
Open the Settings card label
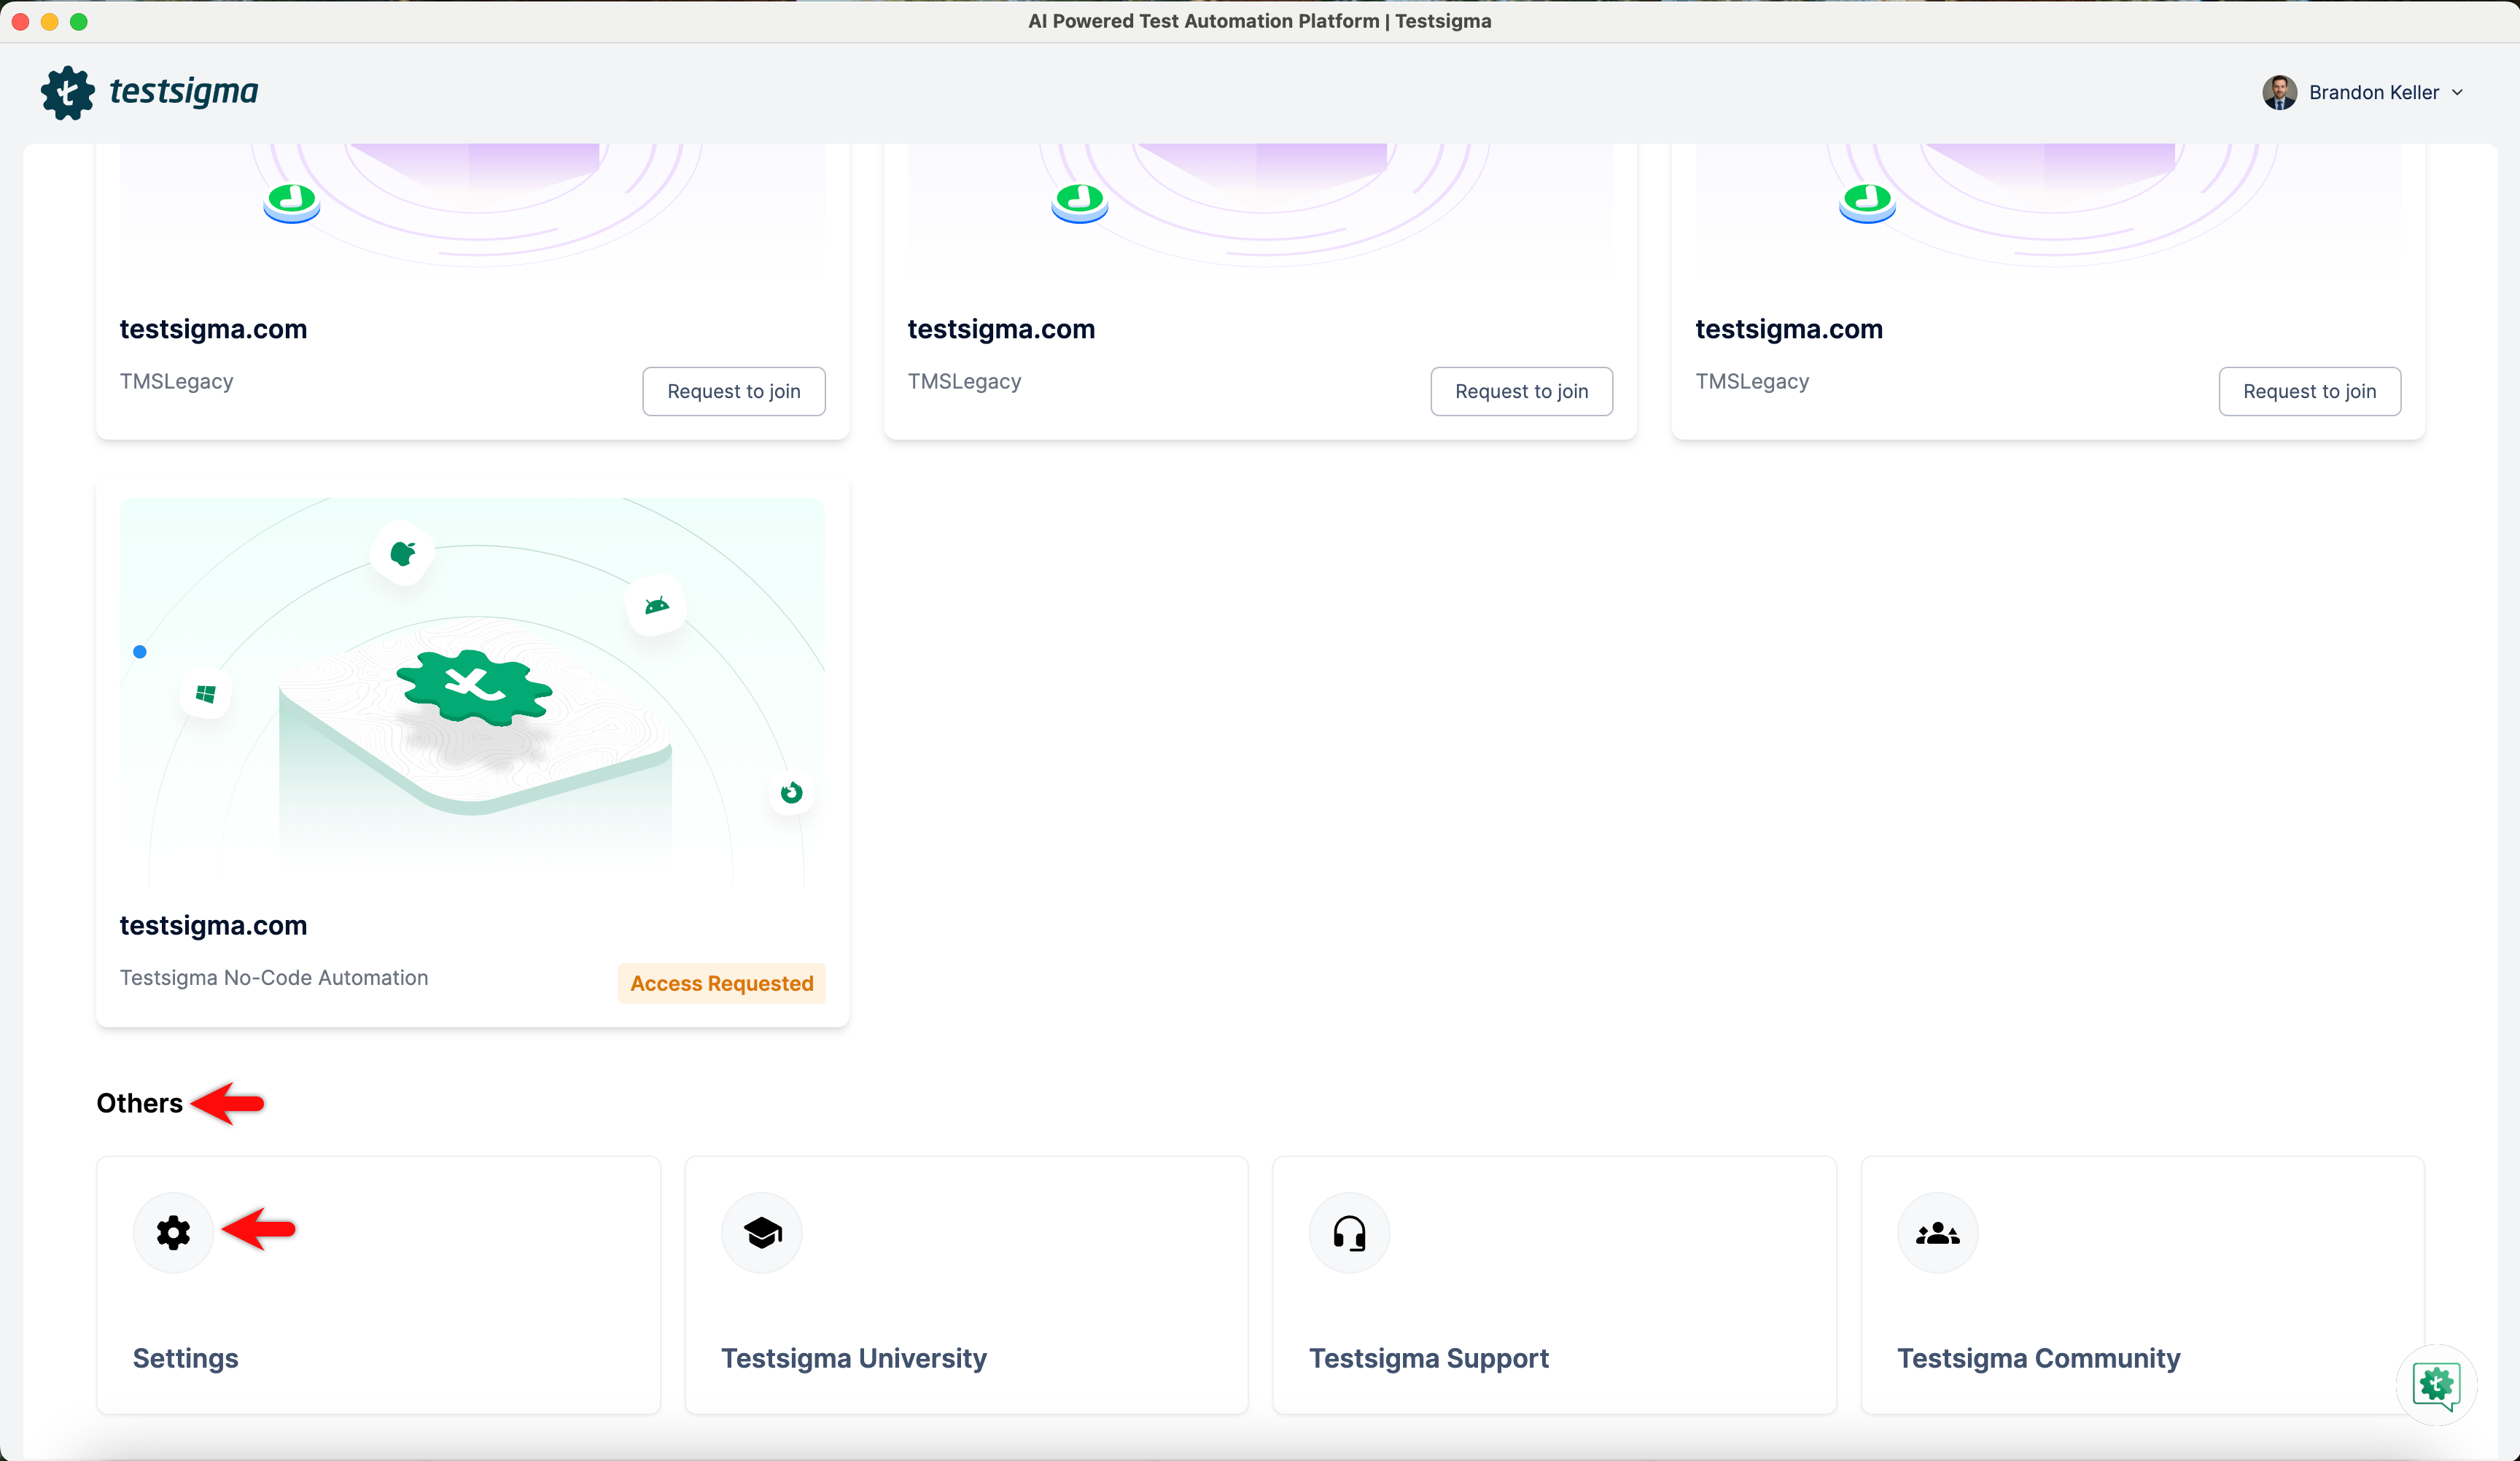tap(185, 1357)
